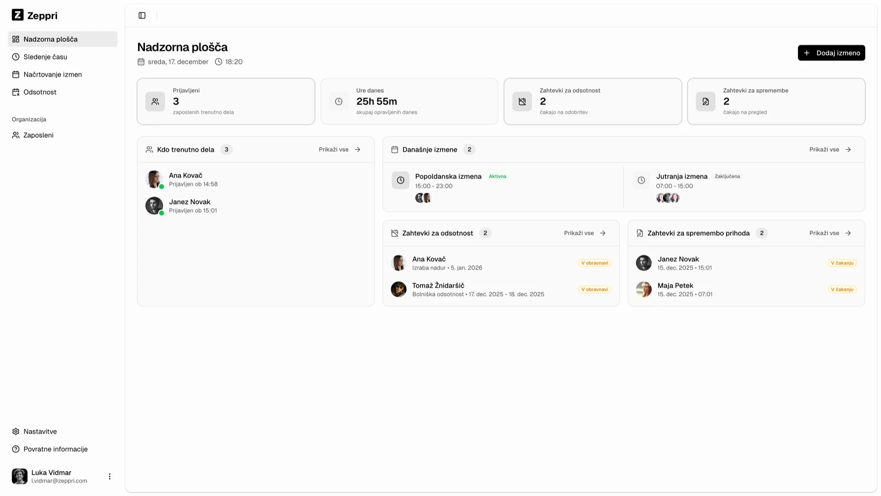
Task: Click the Zahtevki za odsotnost card icon
Action: pyautogui.click(x=522, y=101)
